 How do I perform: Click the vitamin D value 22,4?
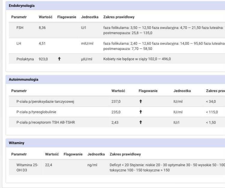coord(49,165)
